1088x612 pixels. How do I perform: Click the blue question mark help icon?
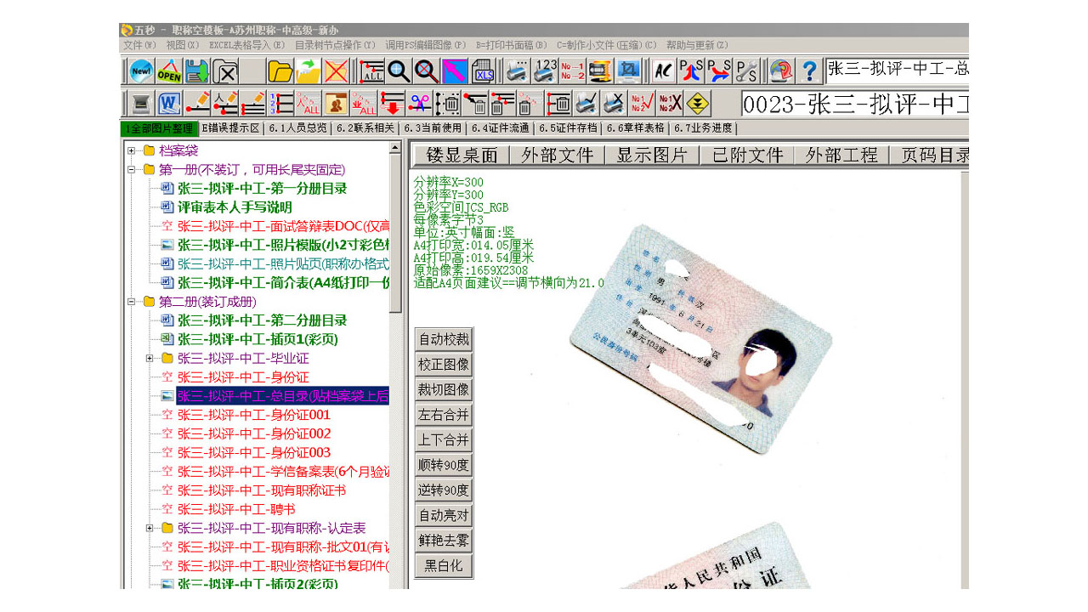point(809,71)
